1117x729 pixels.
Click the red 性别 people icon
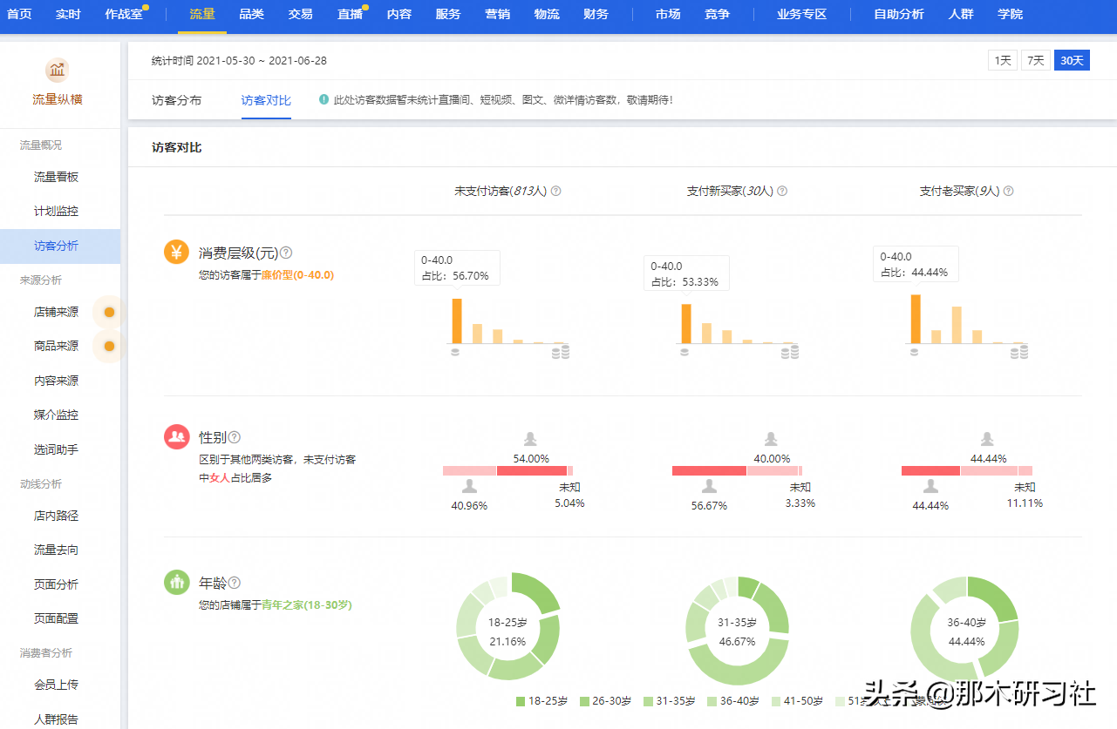pos(177,436)
